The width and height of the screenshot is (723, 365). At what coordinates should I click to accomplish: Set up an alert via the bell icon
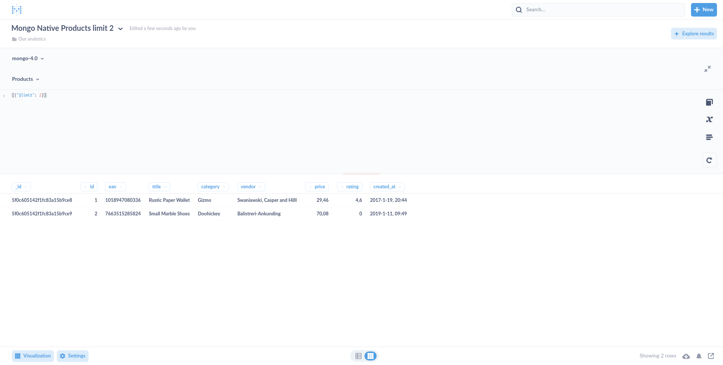coord(699,356)
